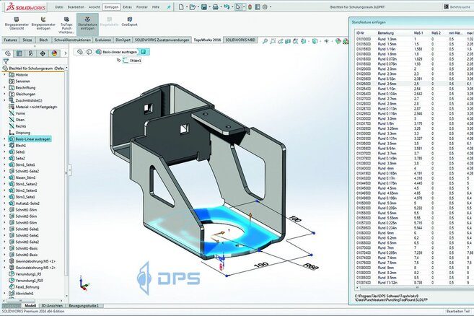Screen dimensions: 474x316
Task: Click the zoom to area icon
Action: tap(273, 41)
